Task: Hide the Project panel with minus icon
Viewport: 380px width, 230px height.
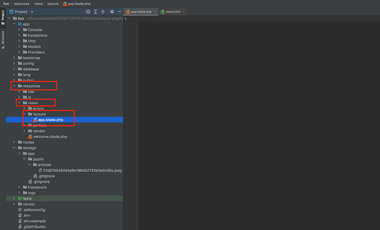Action: click(x=119, y=11)
